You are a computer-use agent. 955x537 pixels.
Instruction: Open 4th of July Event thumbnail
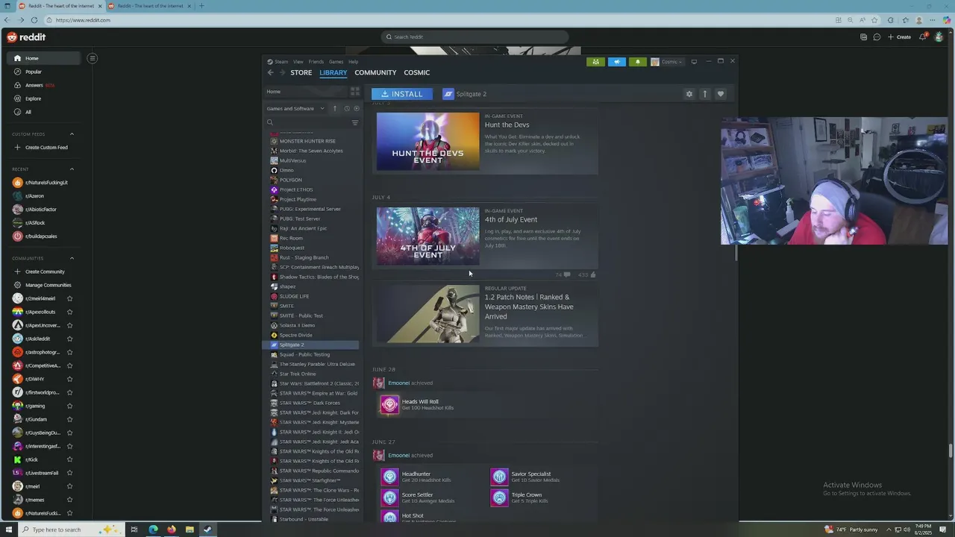point(428,236)
